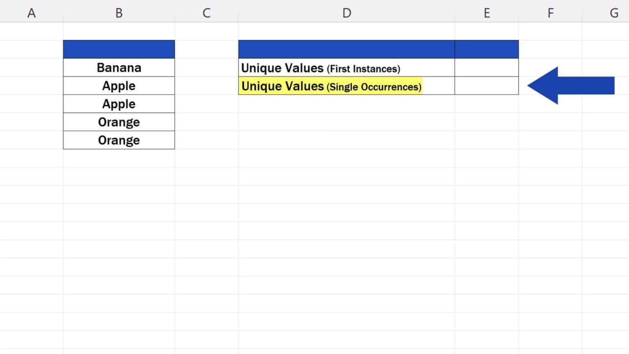Screen dimensions: 629x354
Task: Select column header E
Action: click(x=486, y=12)
